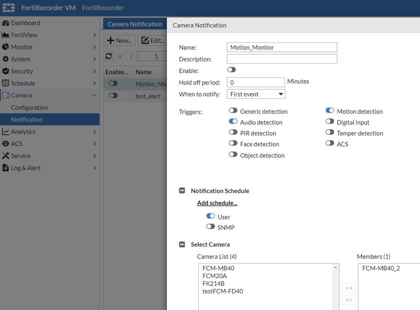This screenshot has width=420, height=310.
Task: Turn on SNMP notification toggle
Action: pos(211,227)
